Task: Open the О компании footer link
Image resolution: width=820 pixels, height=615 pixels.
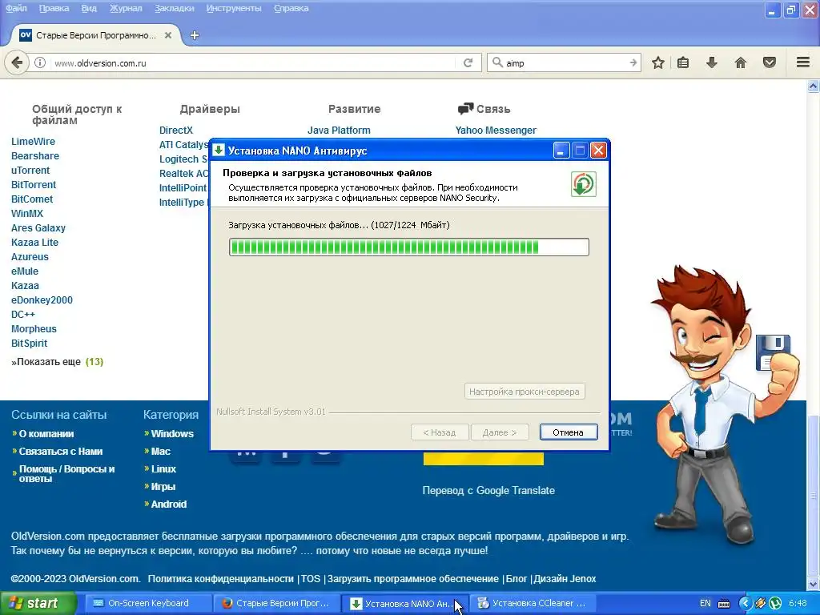Action: [x=46, y=434]
